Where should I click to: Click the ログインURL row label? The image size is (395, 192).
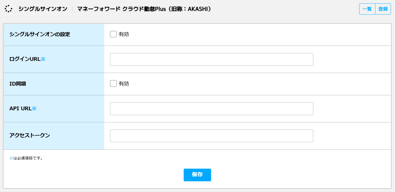point(27,59)
